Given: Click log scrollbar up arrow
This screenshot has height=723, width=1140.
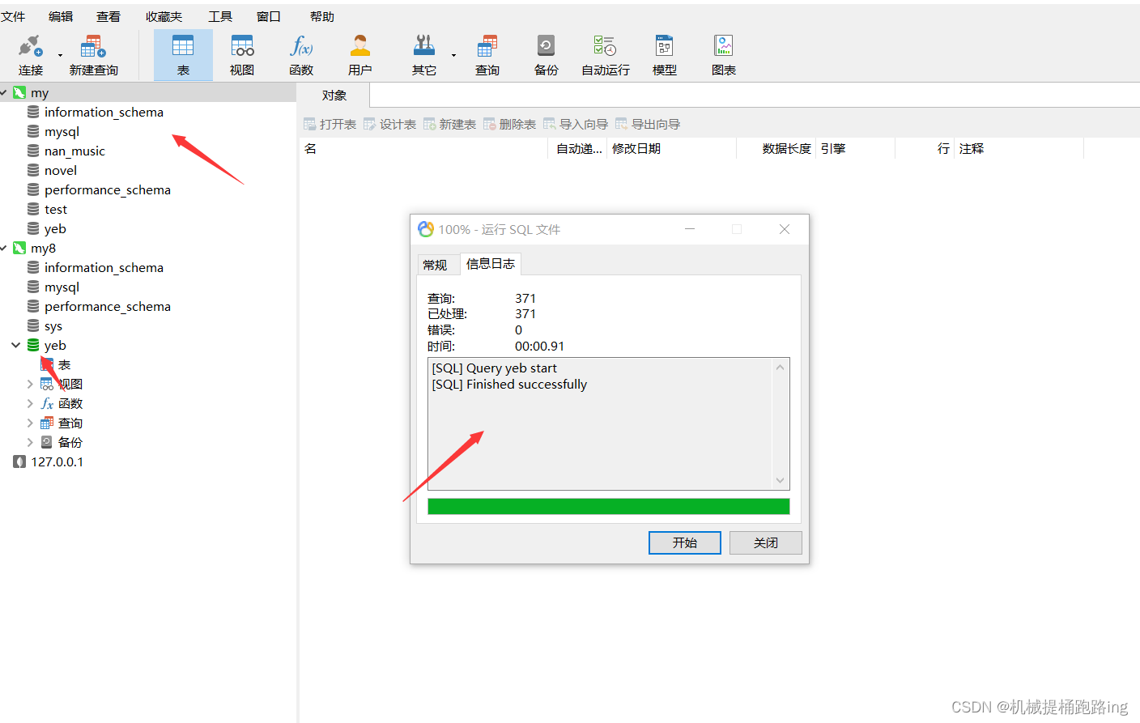Looking at the screenshot, I should coord(780,368).
